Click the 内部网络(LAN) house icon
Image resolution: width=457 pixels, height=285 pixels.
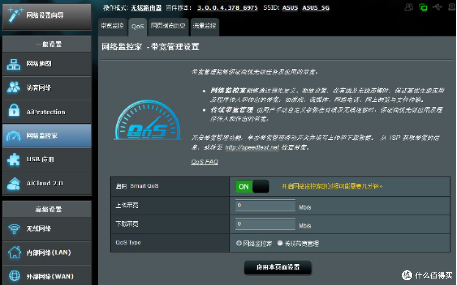tap(14, 252)
